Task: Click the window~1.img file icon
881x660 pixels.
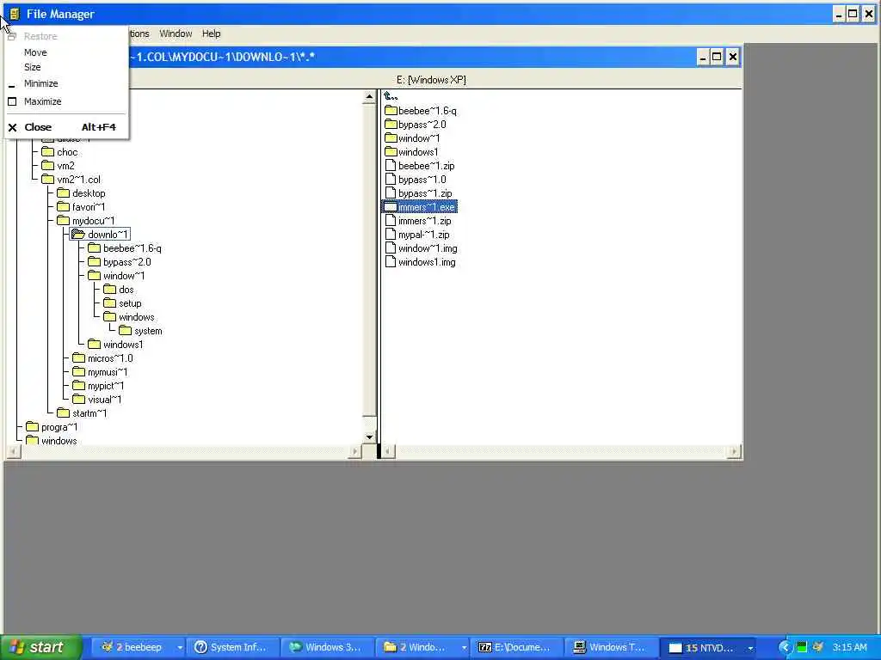Action: click(x=391, y=248)
